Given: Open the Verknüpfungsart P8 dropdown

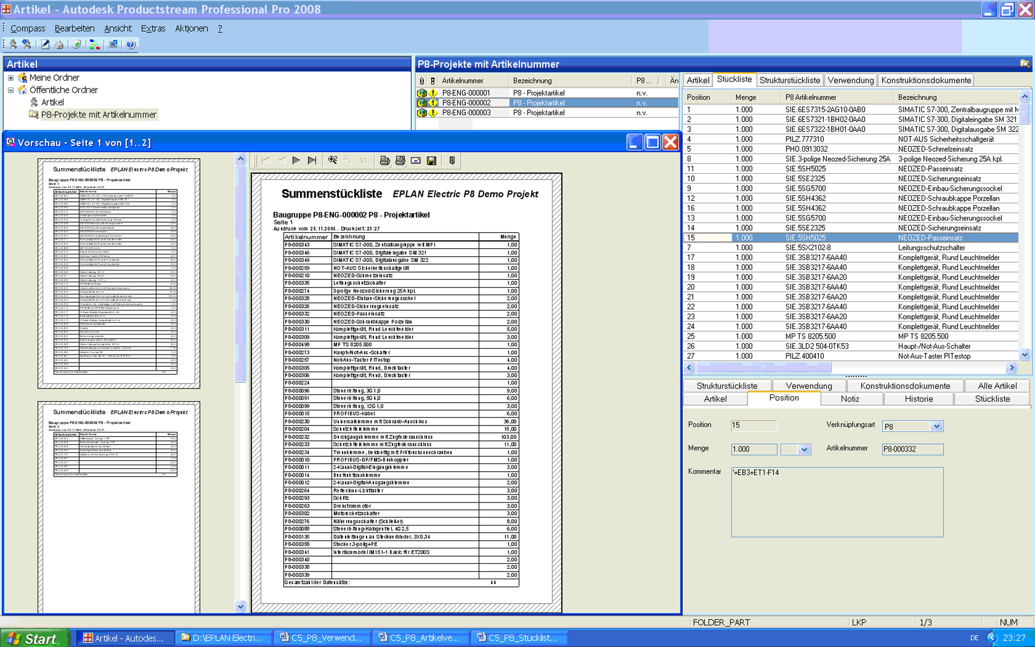Looking at the screenshot, I should [937, 426].
